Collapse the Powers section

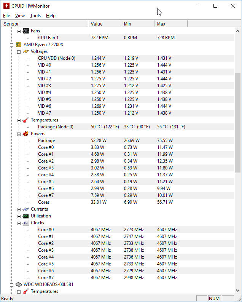(19, 134)
